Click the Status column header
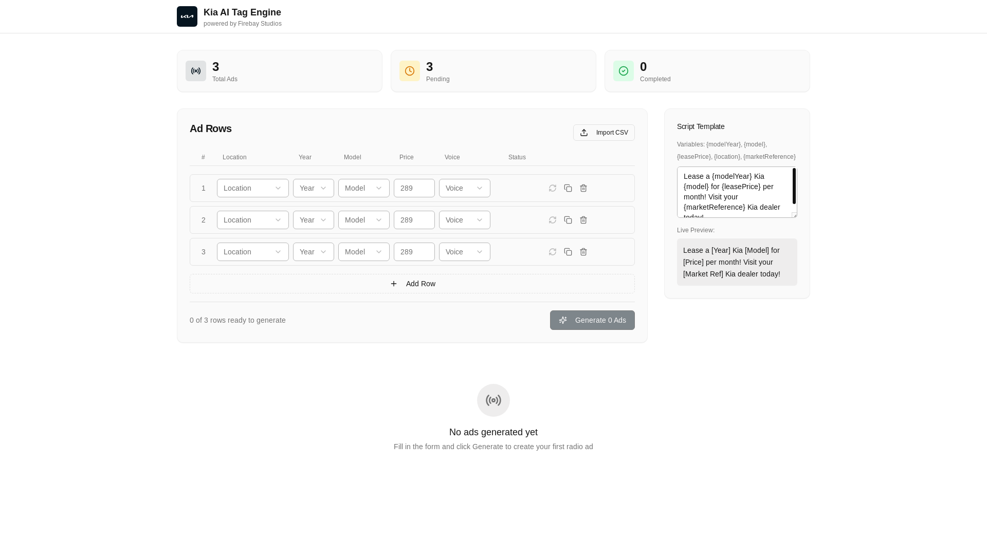The width and height of the screenshot is (987, 555). click(517, 157)
